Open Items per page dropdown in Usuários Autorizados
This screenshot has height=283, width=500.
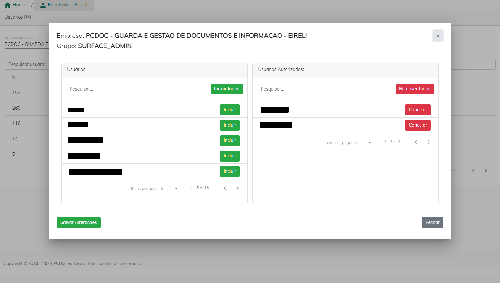point(363,142)
